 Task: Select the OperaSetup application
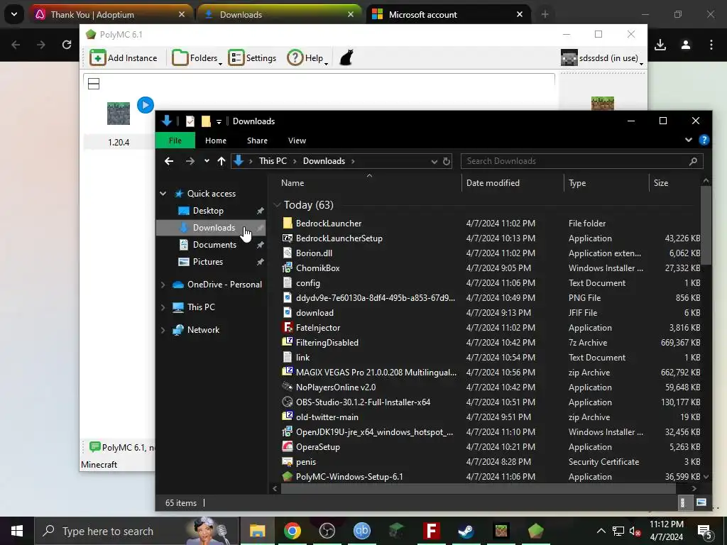[317, 447]
